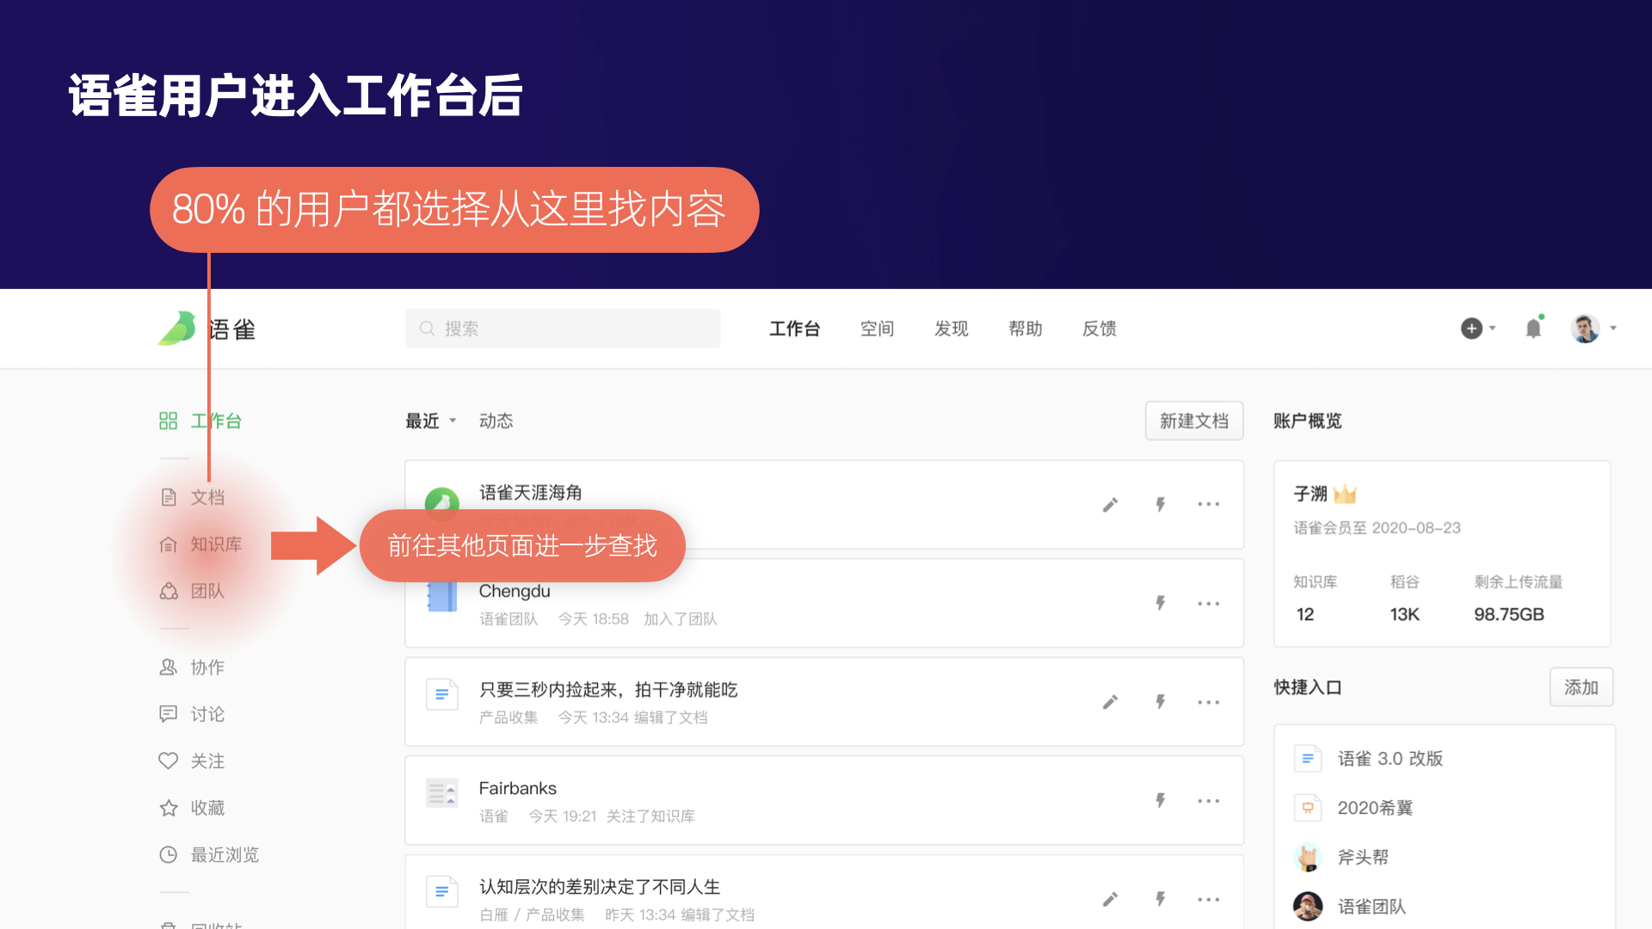Select 空间 in top navigation
The height and width of the screenshot is (929, 1652).
click(x=877, y=329)
